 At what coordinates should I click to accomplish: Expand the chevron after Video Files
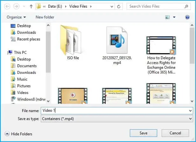pyautogui.click(x=91, y=6)
